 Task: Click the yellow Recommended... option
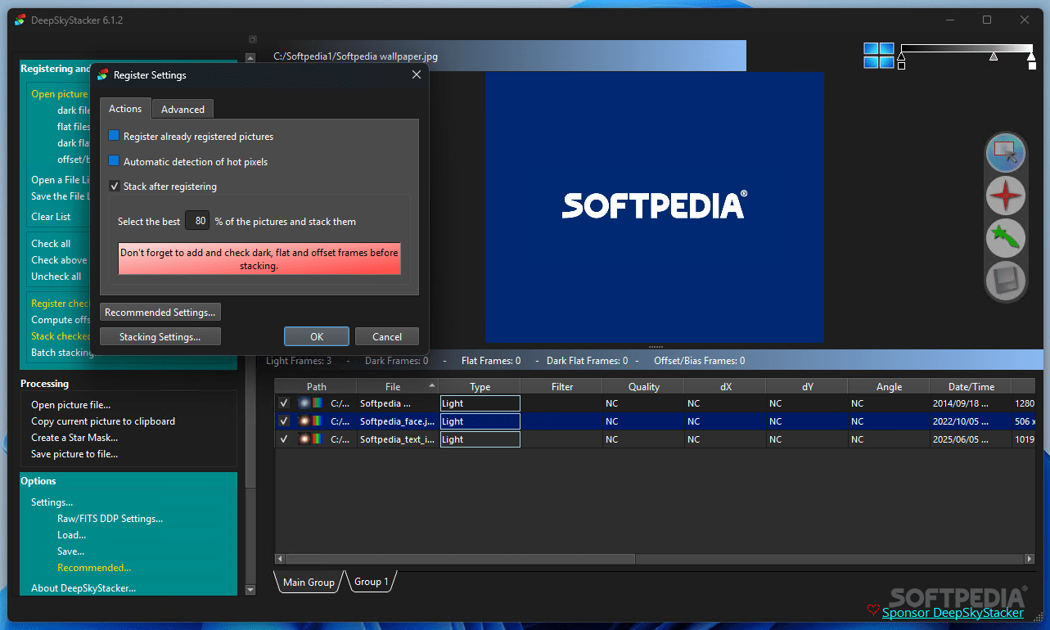click(94, 568)
